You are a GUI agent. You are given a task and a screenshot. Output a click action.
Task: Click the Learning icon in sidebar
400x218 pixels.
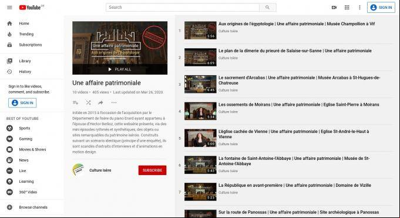[x=9, y=182]
